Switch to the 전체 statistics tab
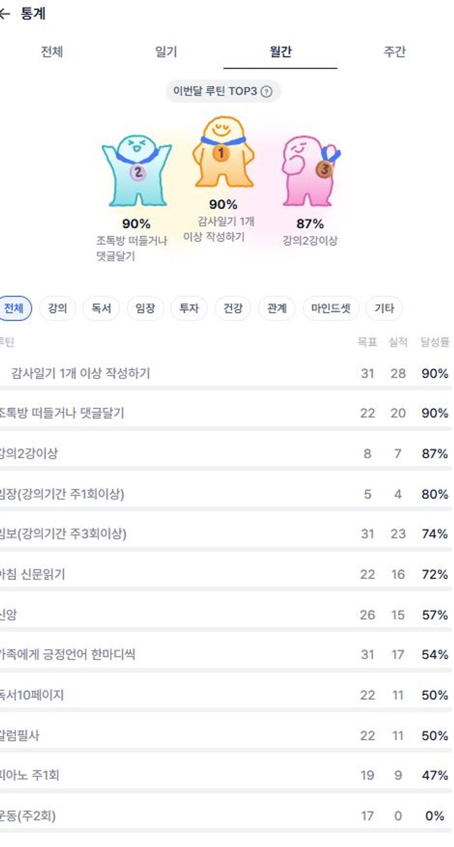The image size is (454, 847). (x=52, y=52)
